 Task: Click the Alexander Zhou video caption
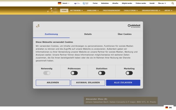click(x=121, y=101)
